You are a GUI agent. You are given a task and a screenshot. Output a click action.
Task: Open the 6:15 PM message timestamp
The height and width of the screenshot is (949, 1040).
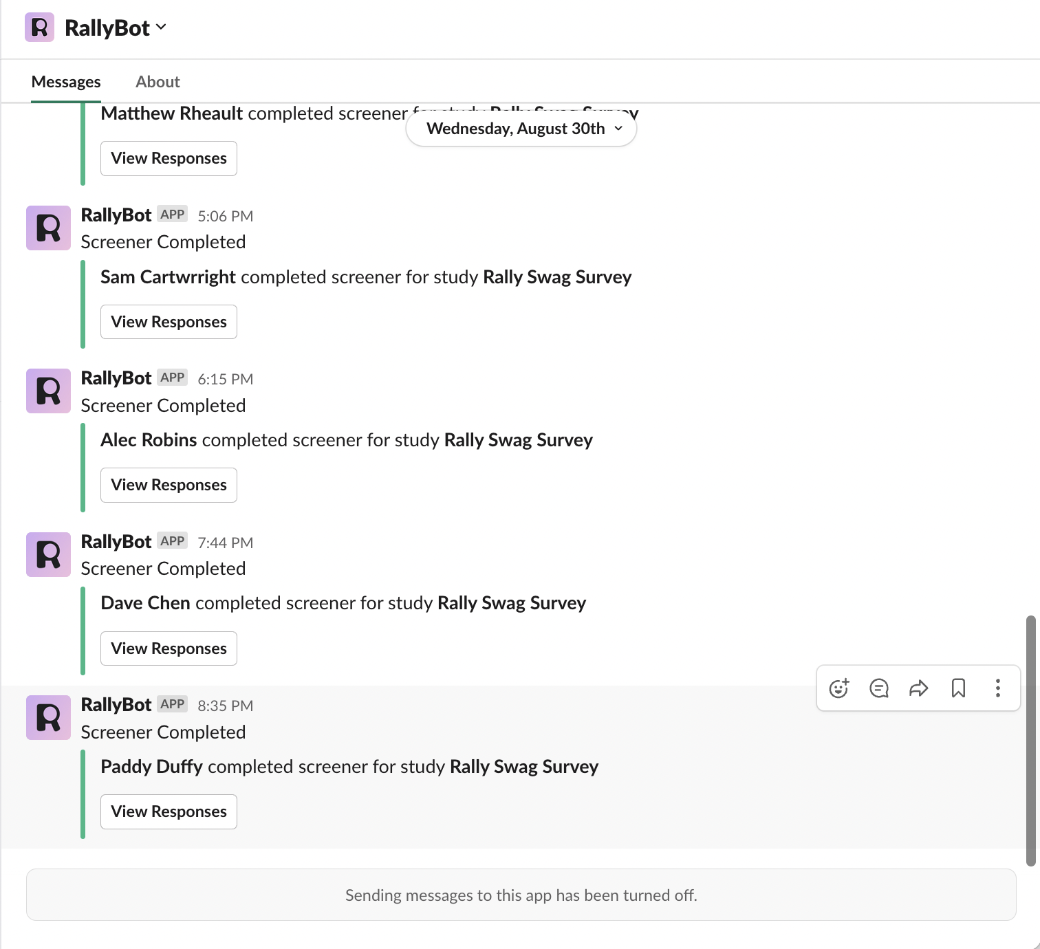tap(226, 379)
